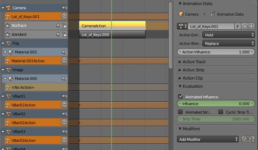Click the NlaTrack solo star icon
The width and height of the screenshot is (258, 150).
(7, 26)
